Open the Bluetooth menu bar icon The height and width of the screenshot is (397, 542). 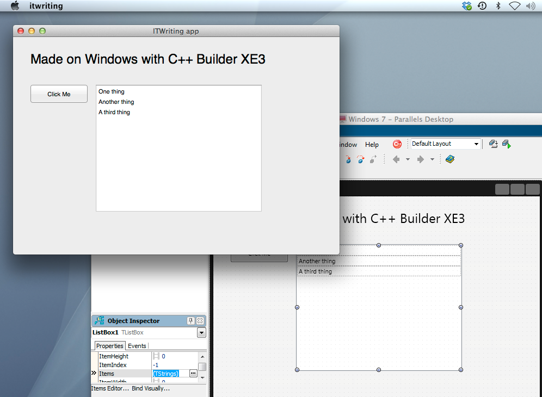pos(498,6)
